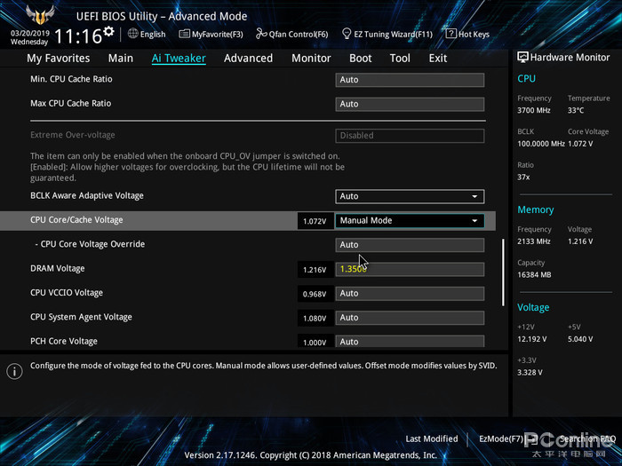This screenshot has height=466, width=622.
Task: Click the 33°C temperature value
Action: coord(576,110)
